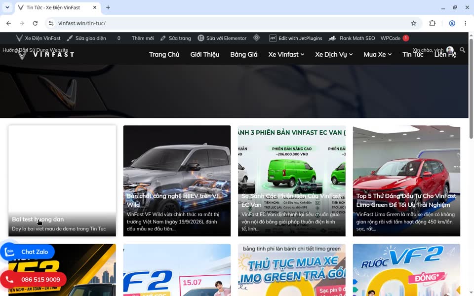
Task: Open the Chrome profile icon
Action: tap(452, 23)
